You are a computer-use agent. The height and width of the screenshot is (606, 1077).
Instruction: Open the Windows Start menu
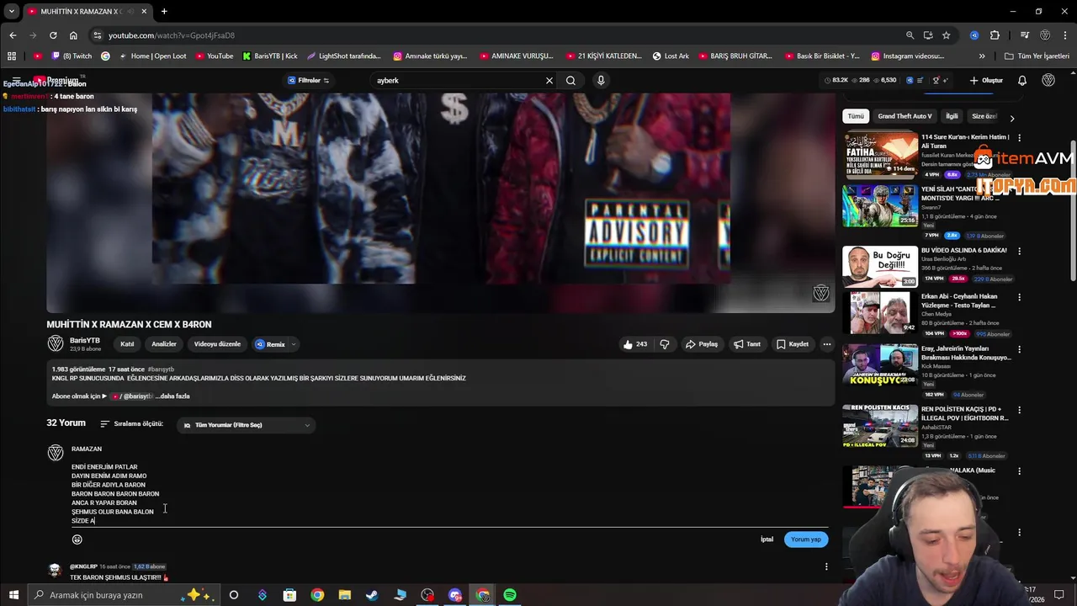coord(13,595)
